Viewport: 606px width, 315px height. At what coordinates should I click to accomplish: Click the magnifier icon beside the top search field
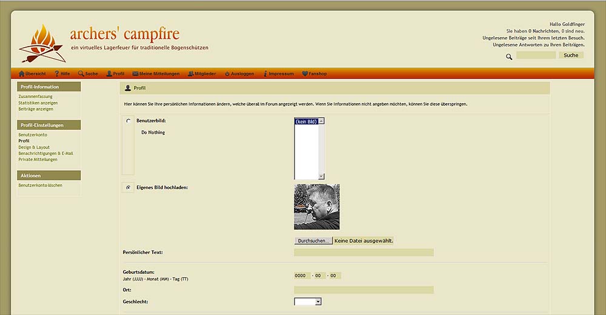[509, 56]
